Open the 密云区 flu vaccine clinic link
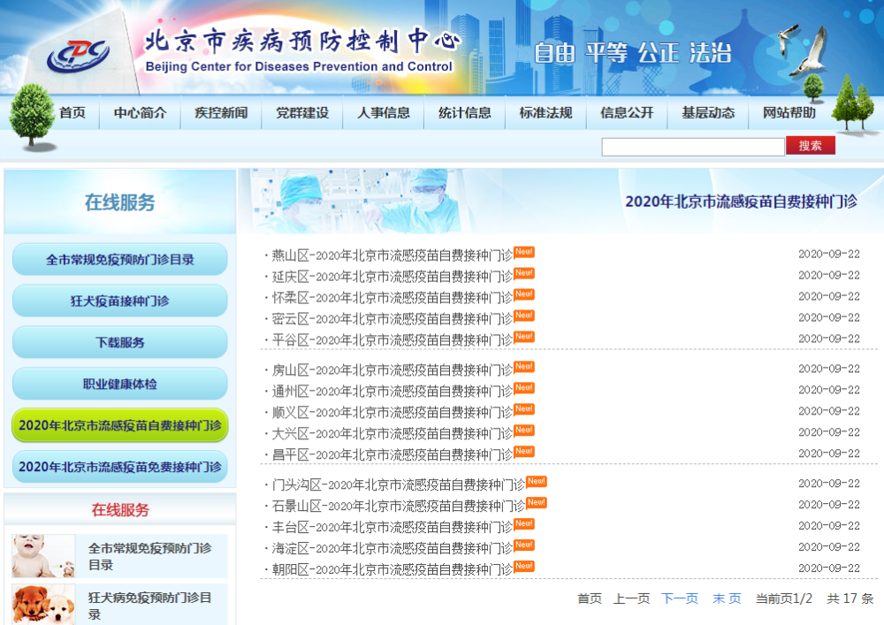Viewport: 884px width, 625px height. (392, 319)
